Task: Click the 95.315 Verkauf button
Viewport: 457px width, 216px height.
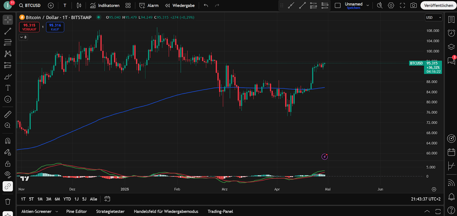Action: (29, 27)
